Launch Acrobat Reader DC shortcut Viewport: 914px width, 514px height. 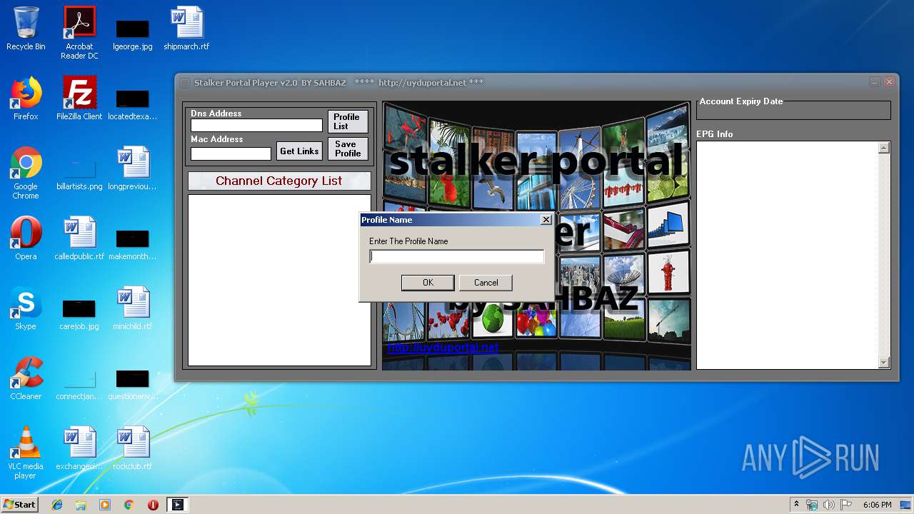coord(79,33)
